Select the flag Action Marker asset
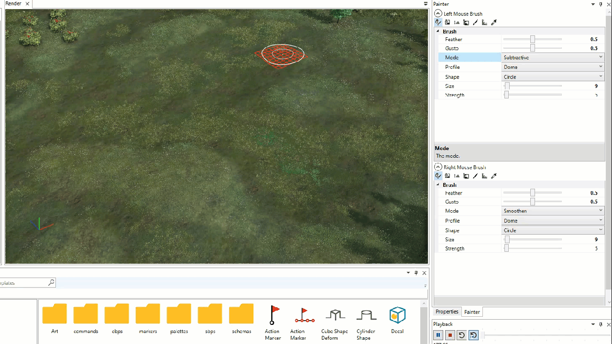 [273, 323]
